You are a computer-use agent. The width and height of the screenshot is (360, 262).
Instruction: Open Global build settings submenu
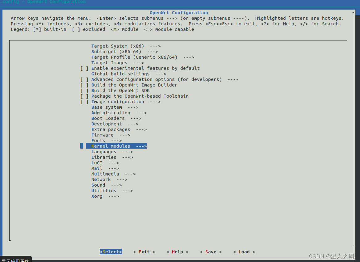[129, 74]
